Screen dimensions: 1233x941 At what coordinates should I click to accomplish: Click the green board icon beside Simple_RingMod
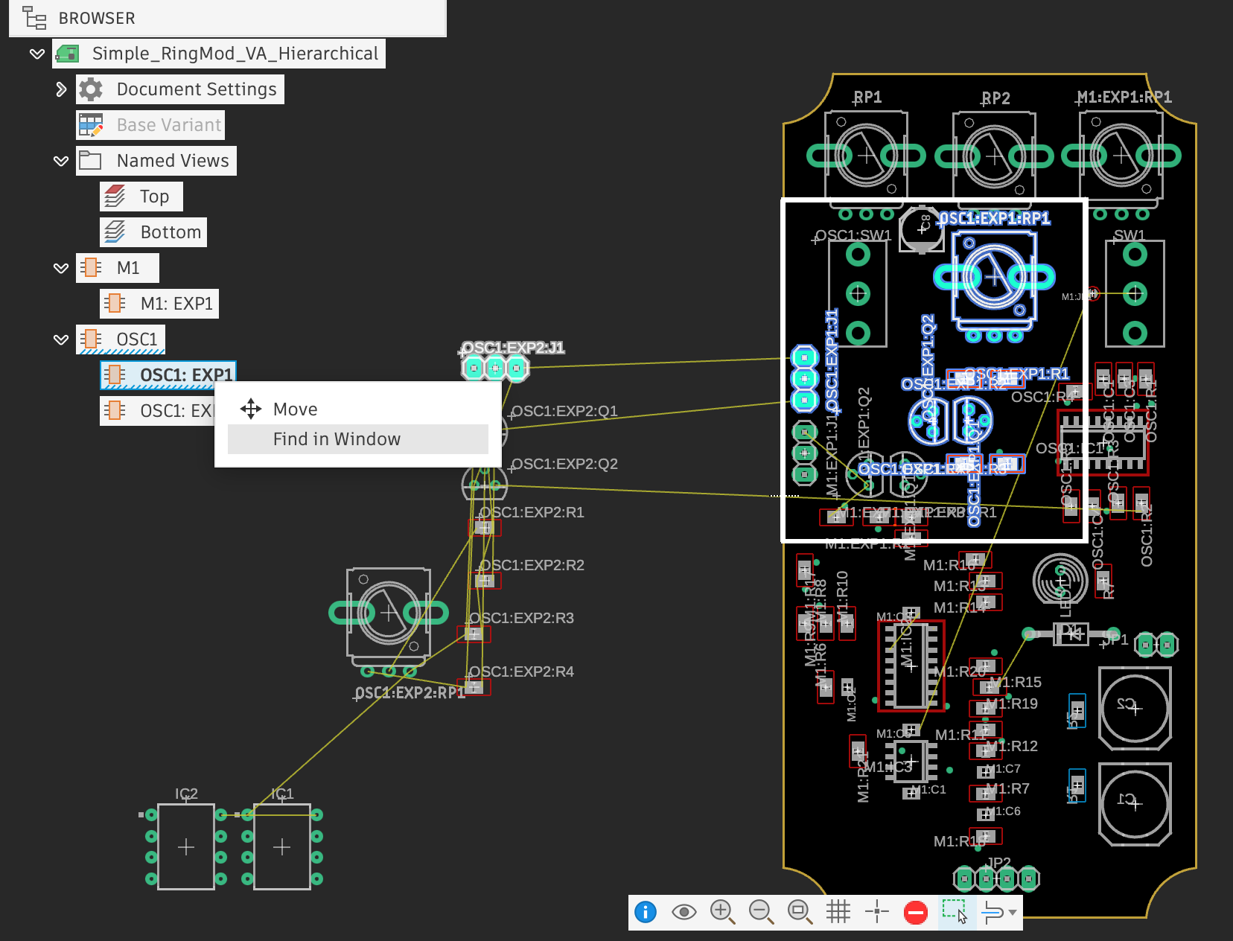pyautogui.click(x=68, y=54)
